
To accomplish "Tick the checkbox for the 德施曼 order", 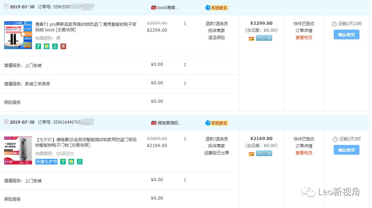I will click(6, 122).
